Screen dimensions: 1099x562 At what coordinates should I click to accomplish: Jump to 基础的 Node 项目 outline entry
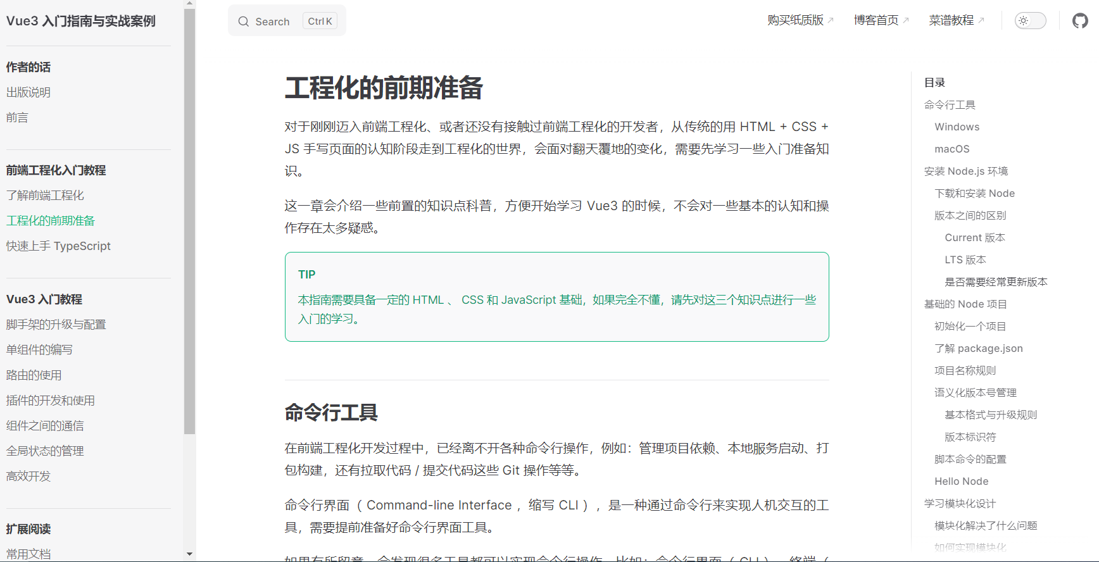coord(965,304)
